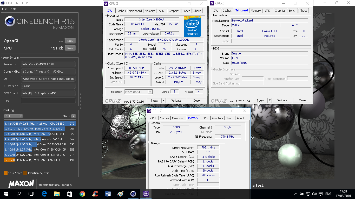Launch Microsoft Edge from the taskbar

[x=44, y=194]
